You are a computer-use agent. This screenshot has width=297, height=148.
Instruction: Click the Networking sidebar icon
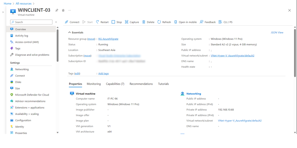click(12, 69)
